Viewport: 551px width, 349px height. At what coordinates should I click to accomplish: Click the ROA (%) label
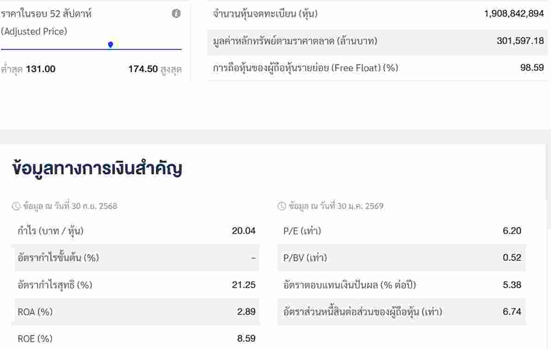point(35,312)
